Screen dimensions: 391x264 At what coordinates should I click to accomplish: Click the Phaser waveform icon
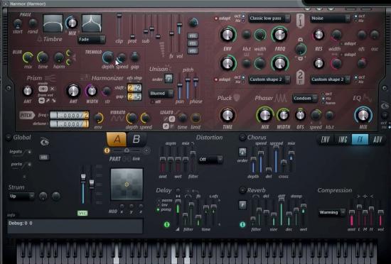click(x=281, y=98)
